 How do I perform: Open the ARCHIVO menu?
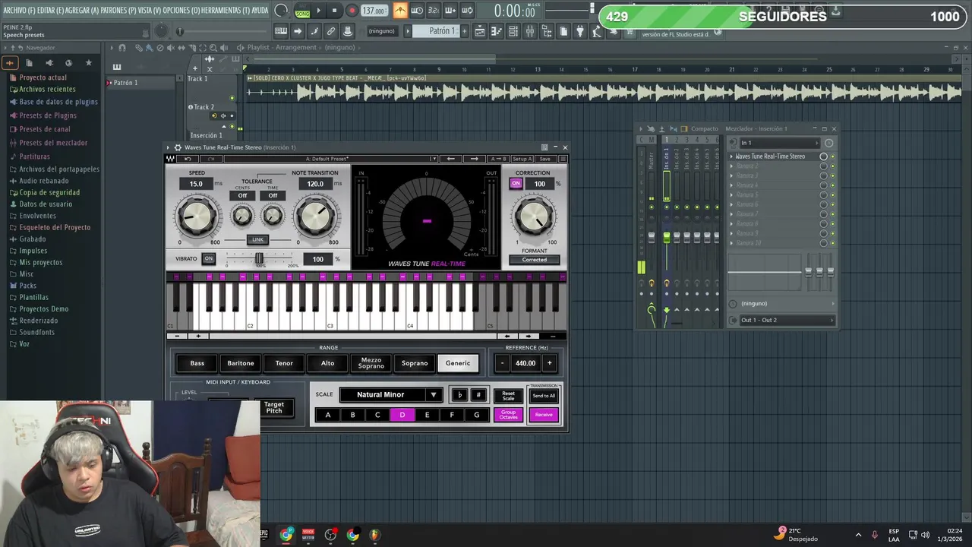[19, 11]
